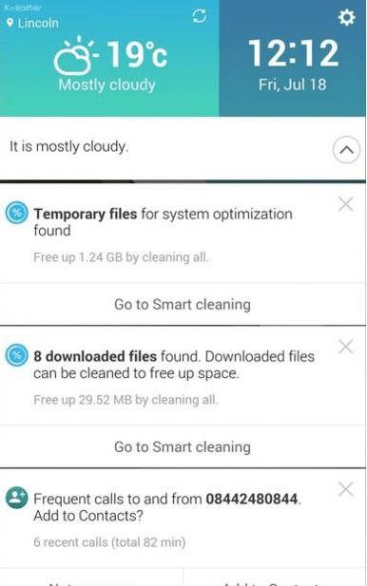The image size is (367, 586).
Task: Tap the add contact person icon
Action: 17,498
